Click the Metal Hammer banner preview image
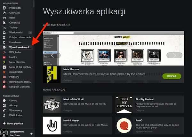Viewport: 192px width, 137px height. pos(114,48)
